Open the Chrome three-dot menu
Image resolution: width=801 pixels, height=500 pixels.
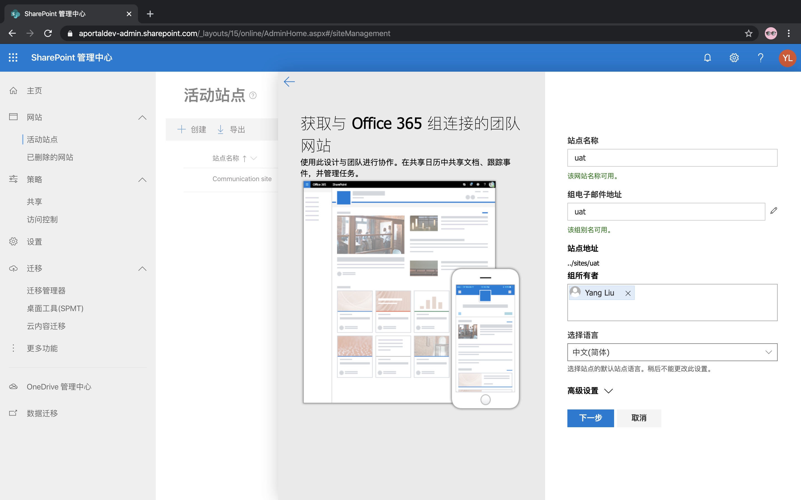789,33
